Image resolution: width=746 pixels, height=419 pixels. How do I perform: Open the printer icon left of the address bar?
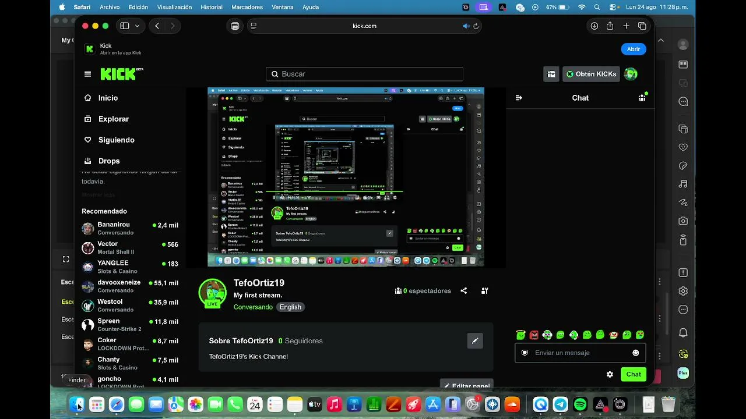[x=235, y=26]
